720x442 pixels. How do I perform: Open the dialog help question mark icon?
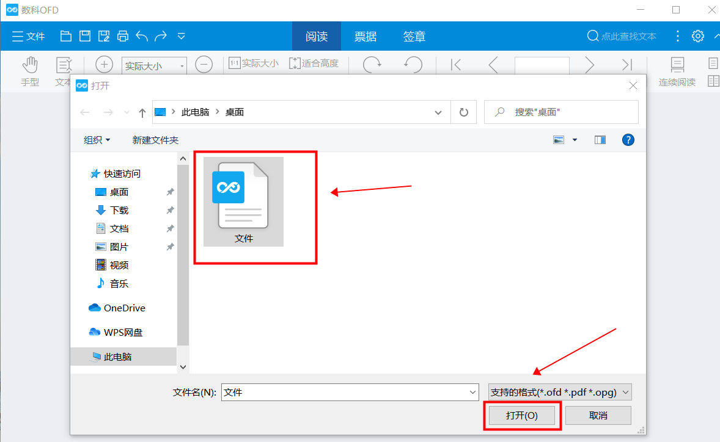(628, 140)
